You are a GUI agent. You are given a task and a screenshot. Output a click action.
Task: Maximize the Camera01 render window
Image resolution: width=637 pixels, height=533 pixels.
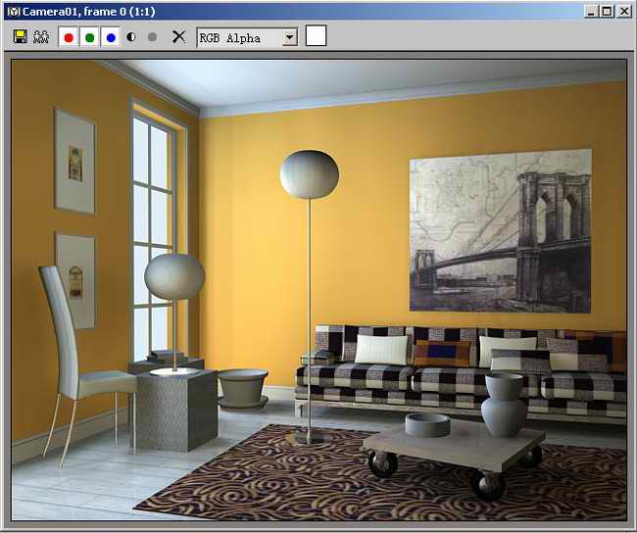point(607,12)
